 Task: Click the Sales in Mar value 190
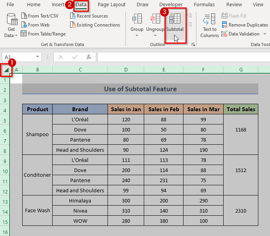coord(203,150)
